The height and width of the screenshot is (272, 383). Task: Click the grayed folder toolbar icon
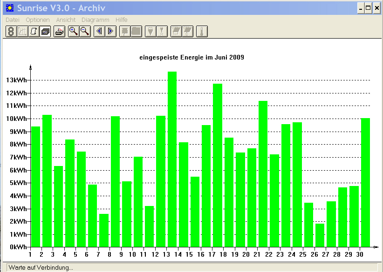(x=137, y=32)
